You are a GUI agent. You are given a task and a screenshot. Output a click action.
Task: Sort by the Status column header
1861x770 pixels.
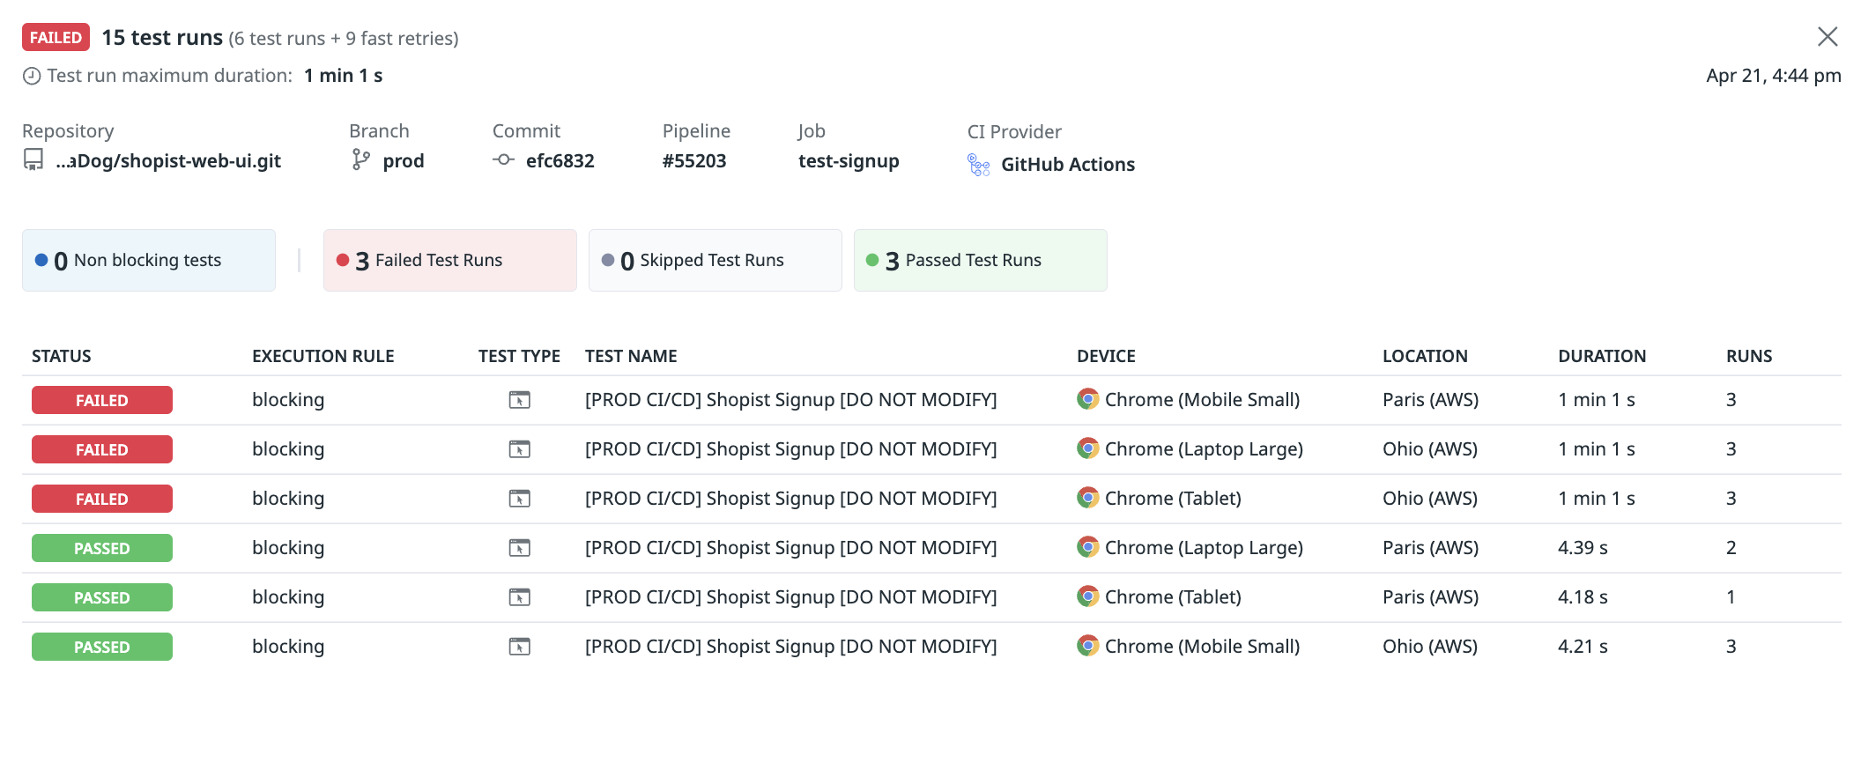tap(62, 356)
